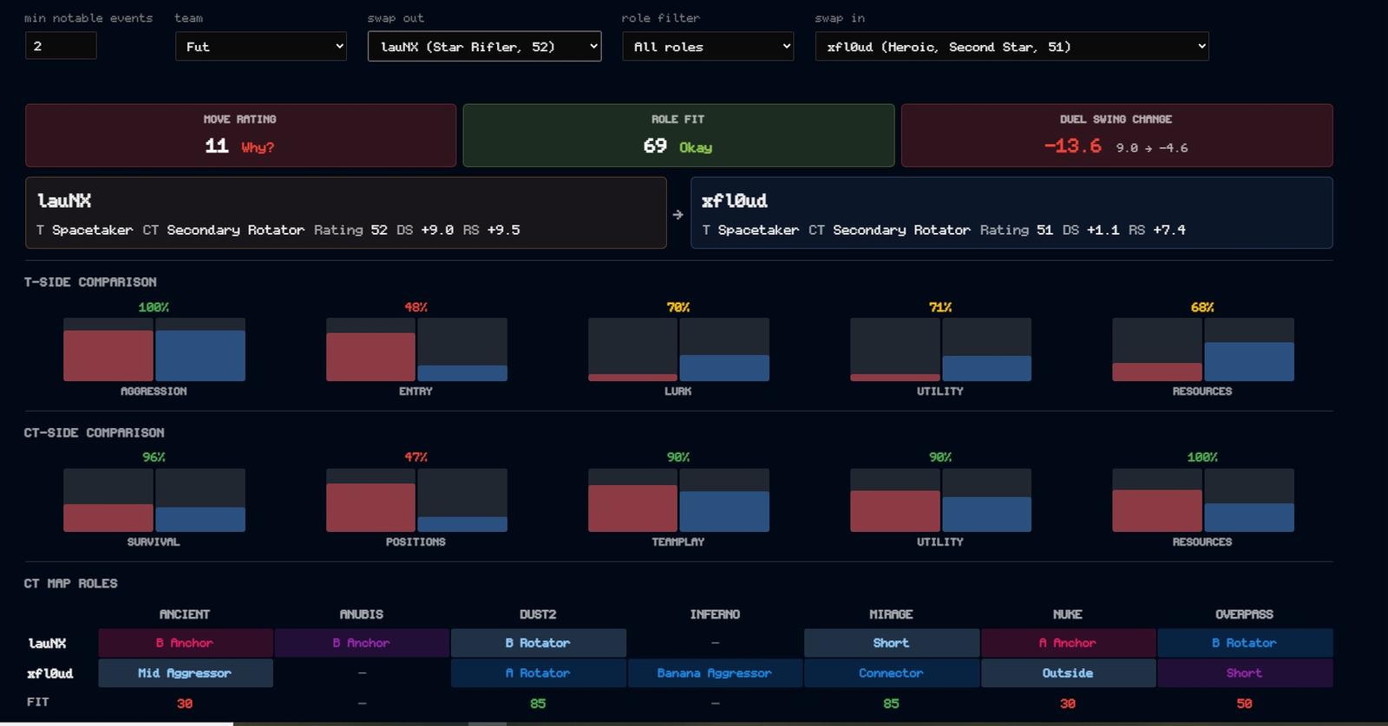This screenshot has width=1388, height=726.
Task: Click the arrow between player cards
Action: (678, 214)
